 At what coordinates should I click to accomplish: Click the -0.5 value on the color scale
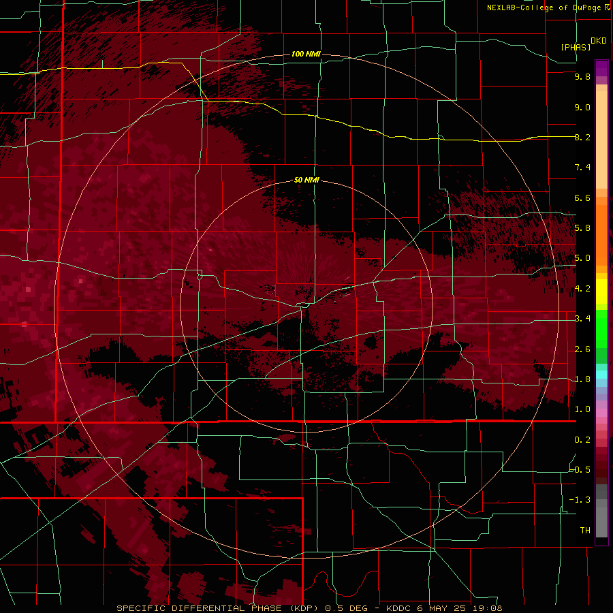[580, 470]
